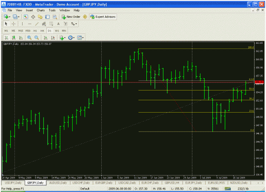Open the File menu
This screenshot has width=266, height=192.
10,10
